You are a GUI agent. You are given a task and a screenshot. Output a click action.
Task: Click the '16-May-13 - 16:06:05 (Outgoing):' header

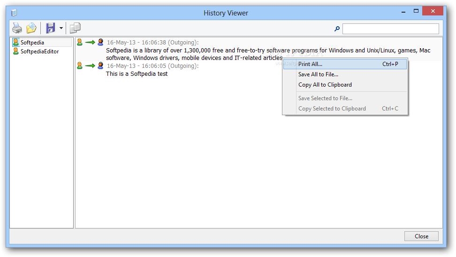coord(152,66)
